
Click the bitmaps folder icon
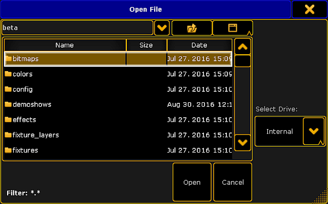click(x=8, y=59)
